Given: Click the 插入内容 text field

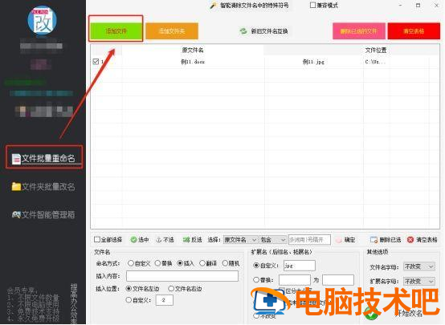Looking at the screenshot, I should (182, 276).
